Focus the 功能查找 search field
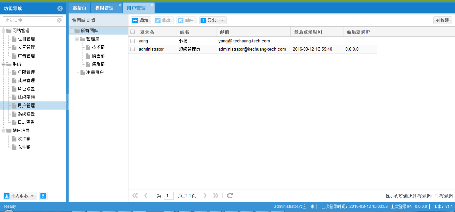 click(x=29, y=20)
